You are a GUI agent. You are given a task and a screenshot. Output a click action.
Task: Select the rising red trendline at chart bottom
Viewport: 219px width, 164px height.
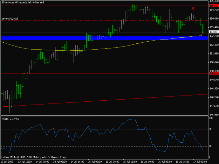point(104,100)
